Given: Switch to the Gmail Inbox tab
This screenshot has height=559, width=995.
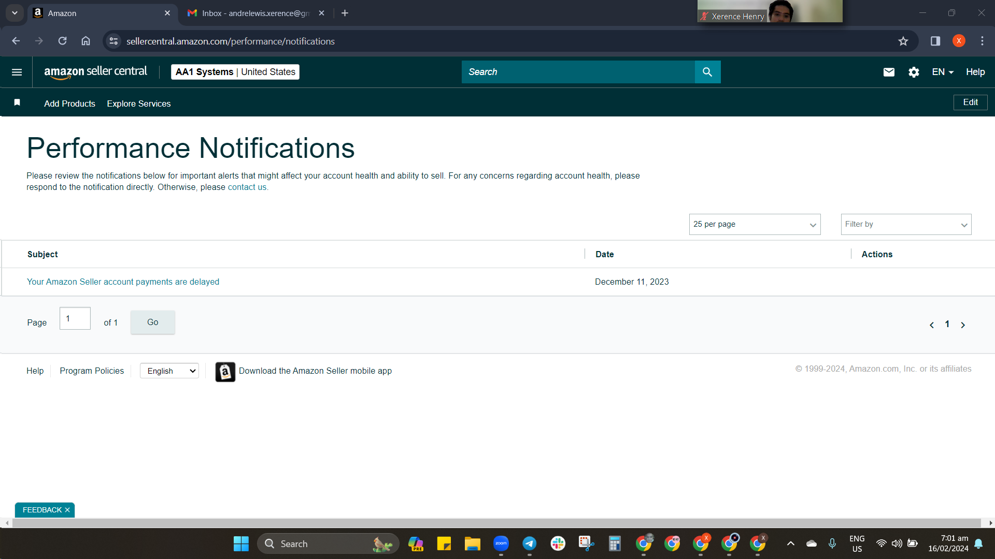Looking at the screenshot, I should click(x=256, y=13).
